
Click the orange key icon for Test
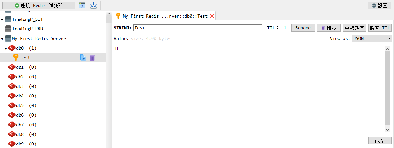pos(16,58)
